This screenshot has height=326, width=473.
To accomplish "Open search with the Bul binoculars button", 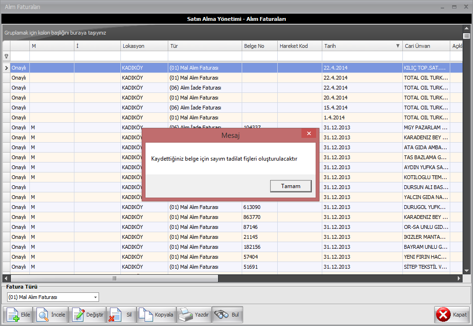I will (227, 315).
